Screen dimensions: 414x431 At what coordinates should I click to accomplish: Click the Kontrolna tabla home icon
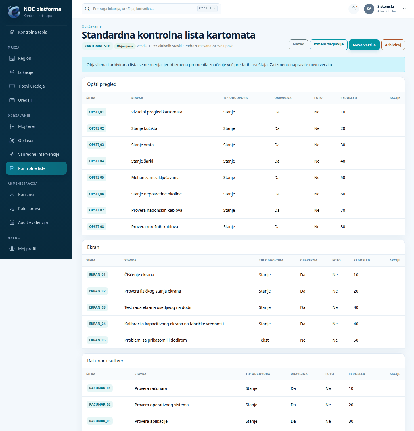click(x=12, y=32)
